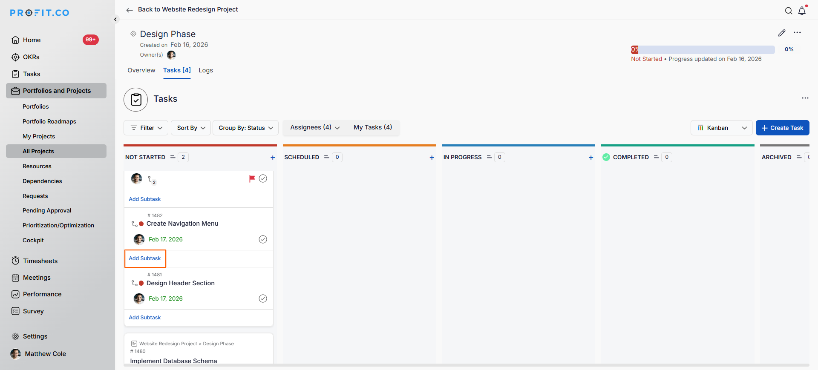Expand the Assignees (4) dropdown
The width and height of the screenshot is (818, 370).
(x=315, y=127)
